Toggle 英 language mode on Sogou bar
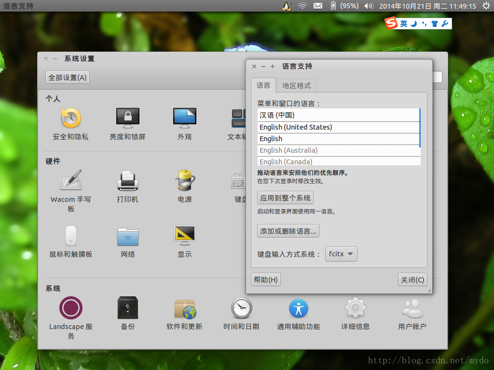The height and width of the screenshot is (370, 494). 404,24
